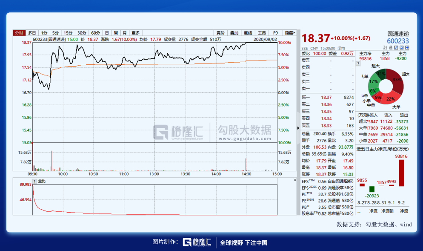423x251 pixels.
Task: Select the 月 monthly chart tab
Action: click(125, 33)
